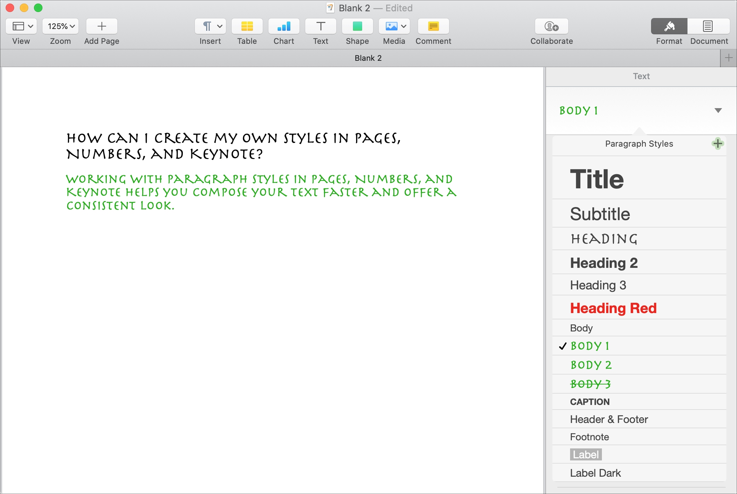Click the Pages document icon in titlebar
The width and height of the screenshot is (737, 494).
[x=330, y=8]
